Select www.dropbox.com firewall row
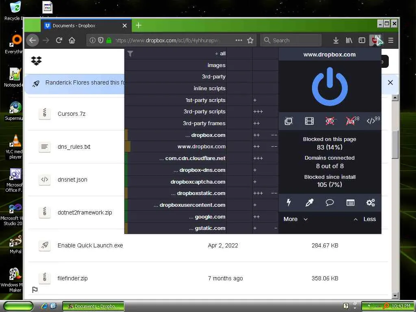The width and height of the screenshot is (416, 312). click(201, 147)
